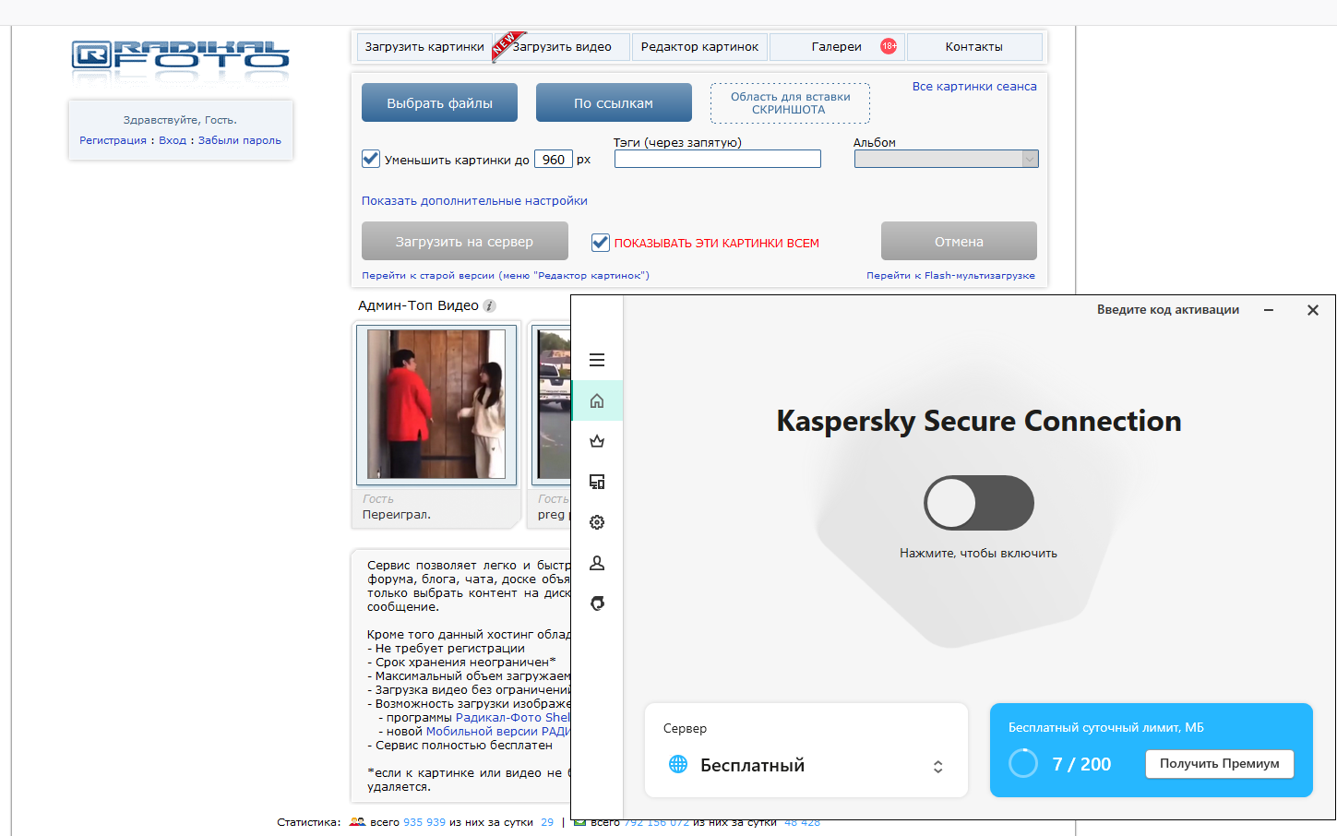Click the globe icon next to Бесплатный
Image resolution: width=1337 pixels, height=836 pixels.
[678, 764]
